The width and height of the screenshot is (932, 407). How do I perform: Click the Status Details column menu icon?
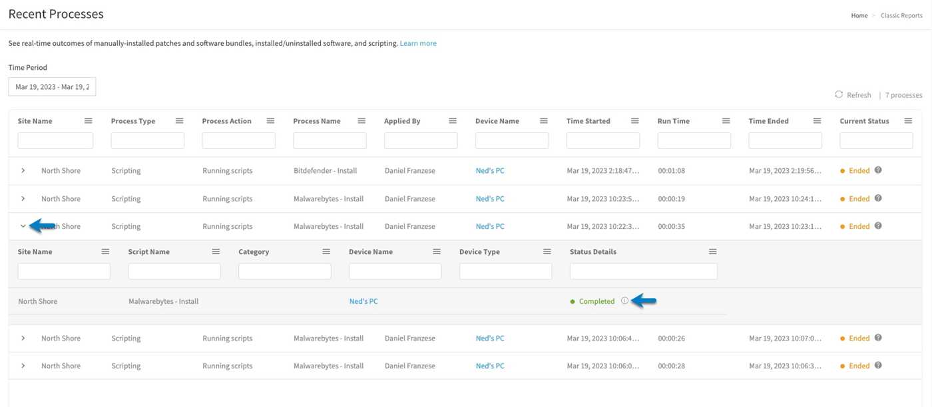(712, 251)
